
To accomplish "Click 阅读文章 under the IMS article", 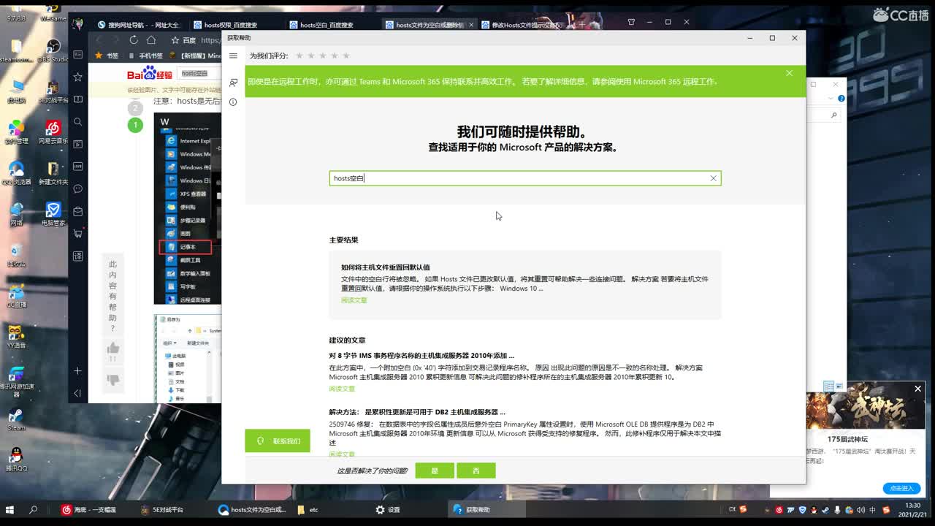I will 342,389.
